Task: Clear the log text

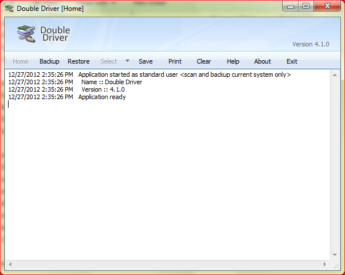Action: 204,61
